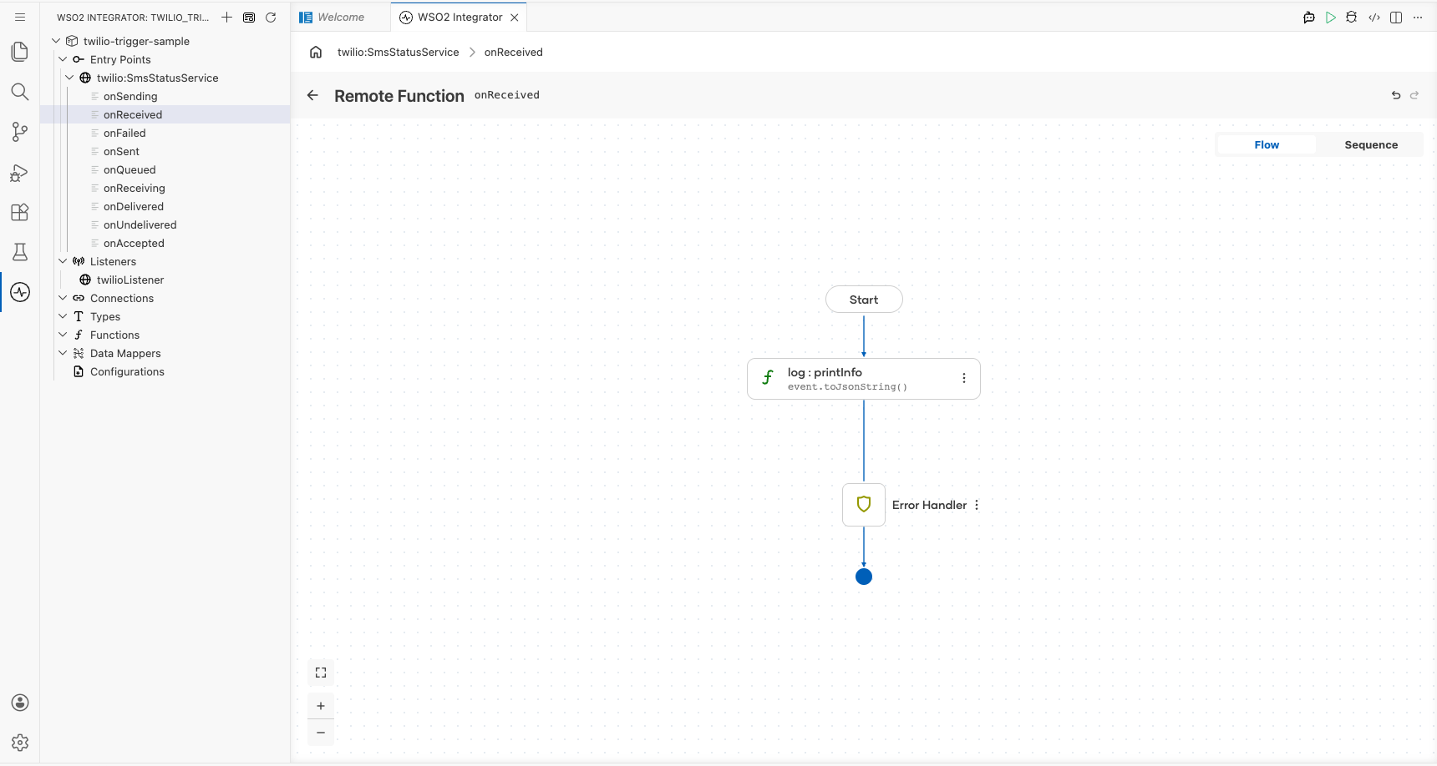Select the log:printInfo node
The width and height of the screenshot is (1437, 766).
864,379
